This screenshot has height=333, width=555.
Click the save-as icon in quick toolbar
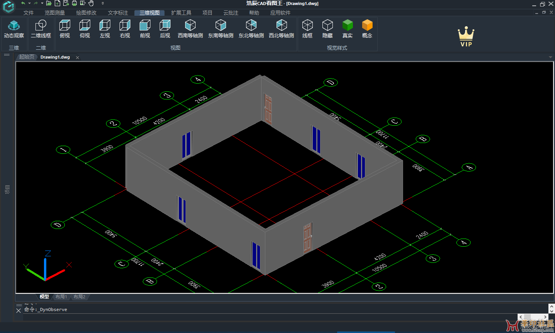66,3
